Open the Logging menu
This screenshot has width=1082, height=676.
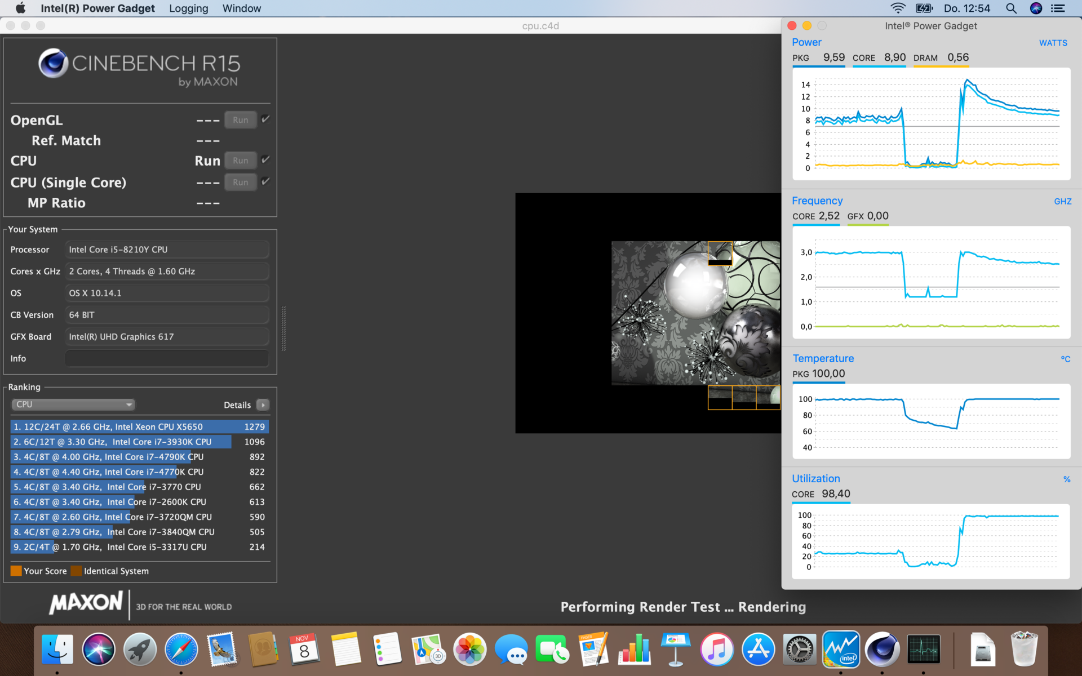(x=188, y=8)
